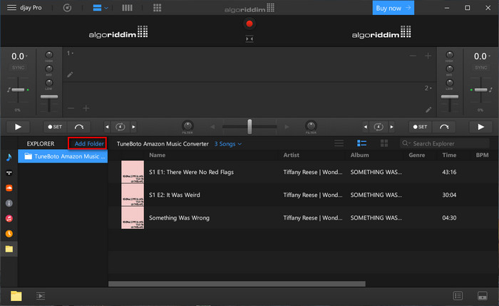Image resolution: width=499 pixels, height=306 pixels.
Task: Expand the layout options dropdown arrow
Action: 106,8
